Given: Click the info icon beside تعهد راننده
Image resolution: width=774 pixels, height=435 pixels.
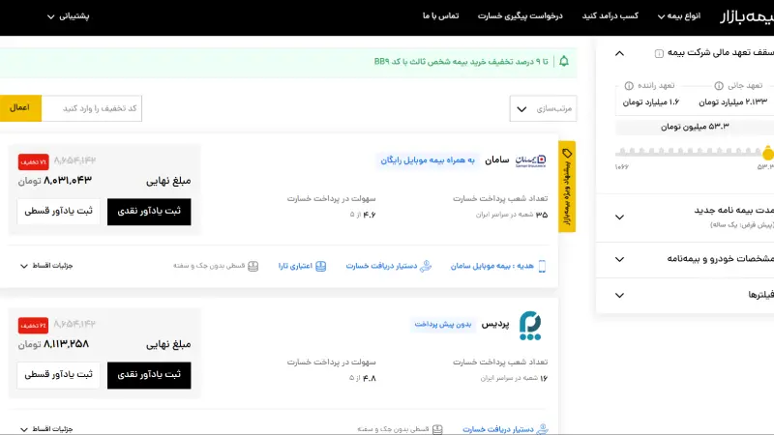Looking at the screenshot, I should pyautogui.click(x=629, y=86).
